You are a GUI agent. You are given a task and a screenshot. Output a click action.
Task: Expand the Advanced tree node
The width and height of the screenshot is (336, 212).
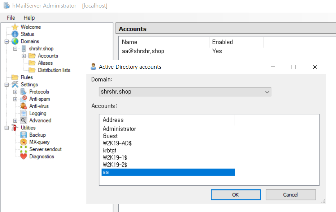click(x=15, y=121)
